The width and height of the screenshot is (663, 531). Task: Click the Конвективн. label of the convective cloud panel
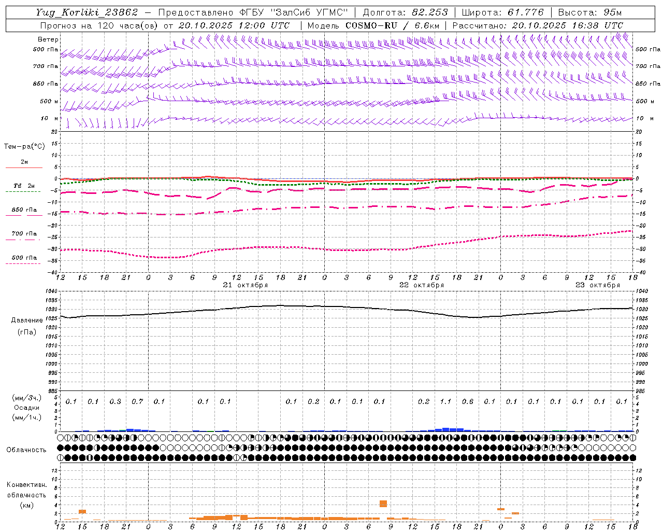click(27, 485)
